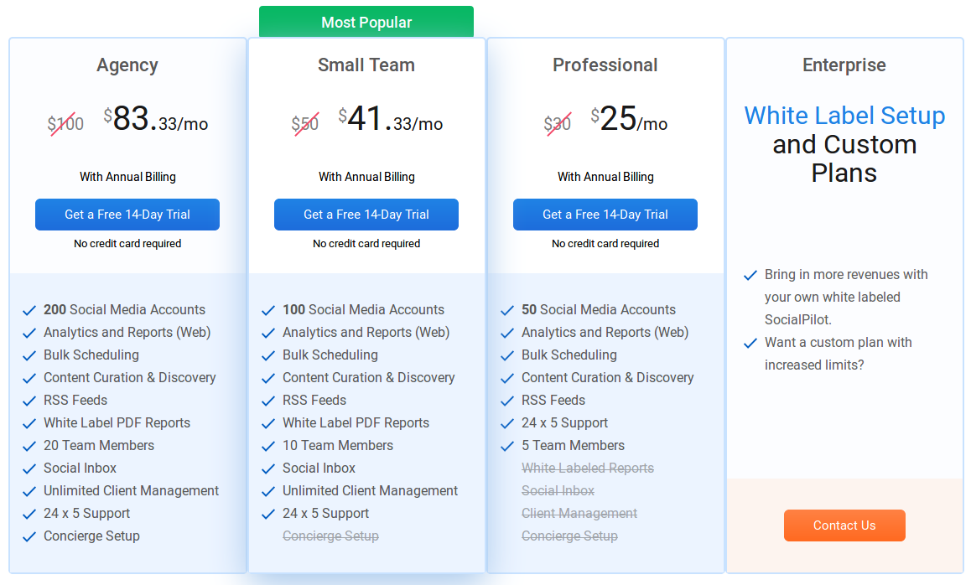Image resolution: width=971 pixels, height=585 pixels.
Task: Click No credit card required under Professional
Action: [605, 243]
